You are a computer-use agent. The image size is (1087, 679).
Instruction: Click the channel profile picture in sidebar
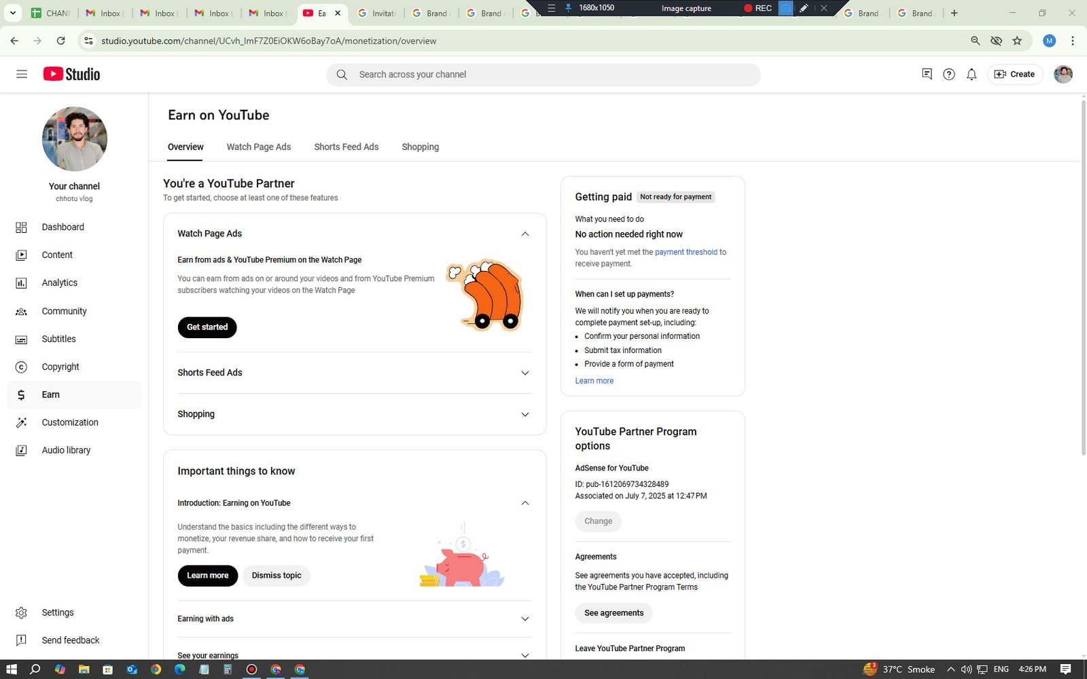[75, 139]
